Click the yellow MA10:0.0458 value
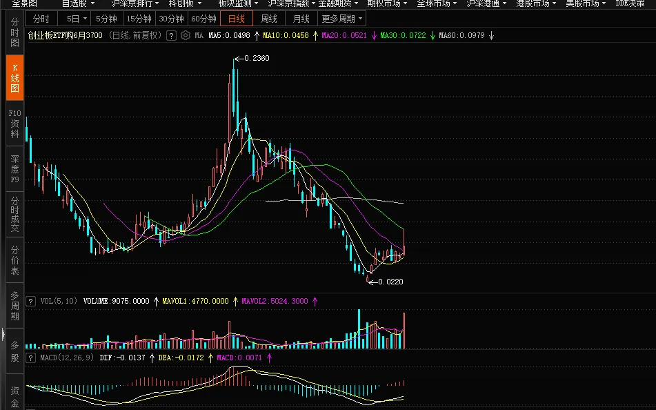This screenshot has height=410, width=656. (x=286, y=36)
